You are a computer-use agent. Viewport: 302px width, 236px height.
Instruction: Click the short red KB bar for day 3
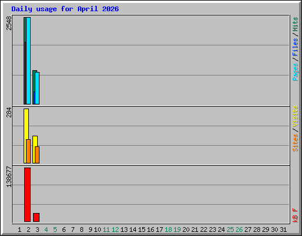[x=37, y=217]
